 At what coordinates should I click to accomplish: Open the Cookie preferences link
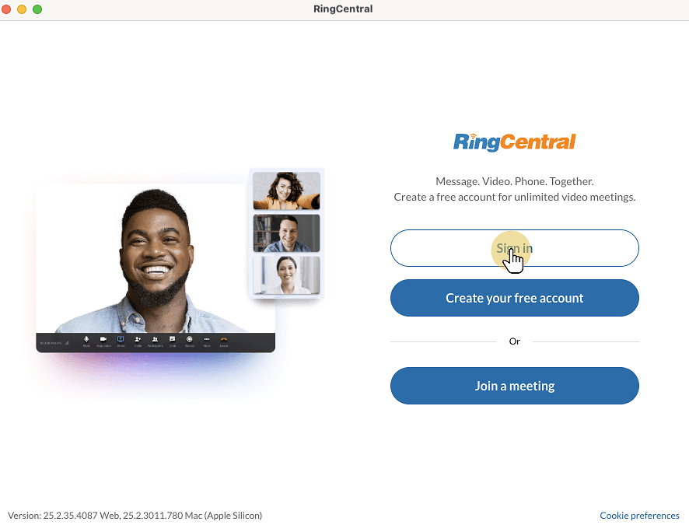click(639, 516)
